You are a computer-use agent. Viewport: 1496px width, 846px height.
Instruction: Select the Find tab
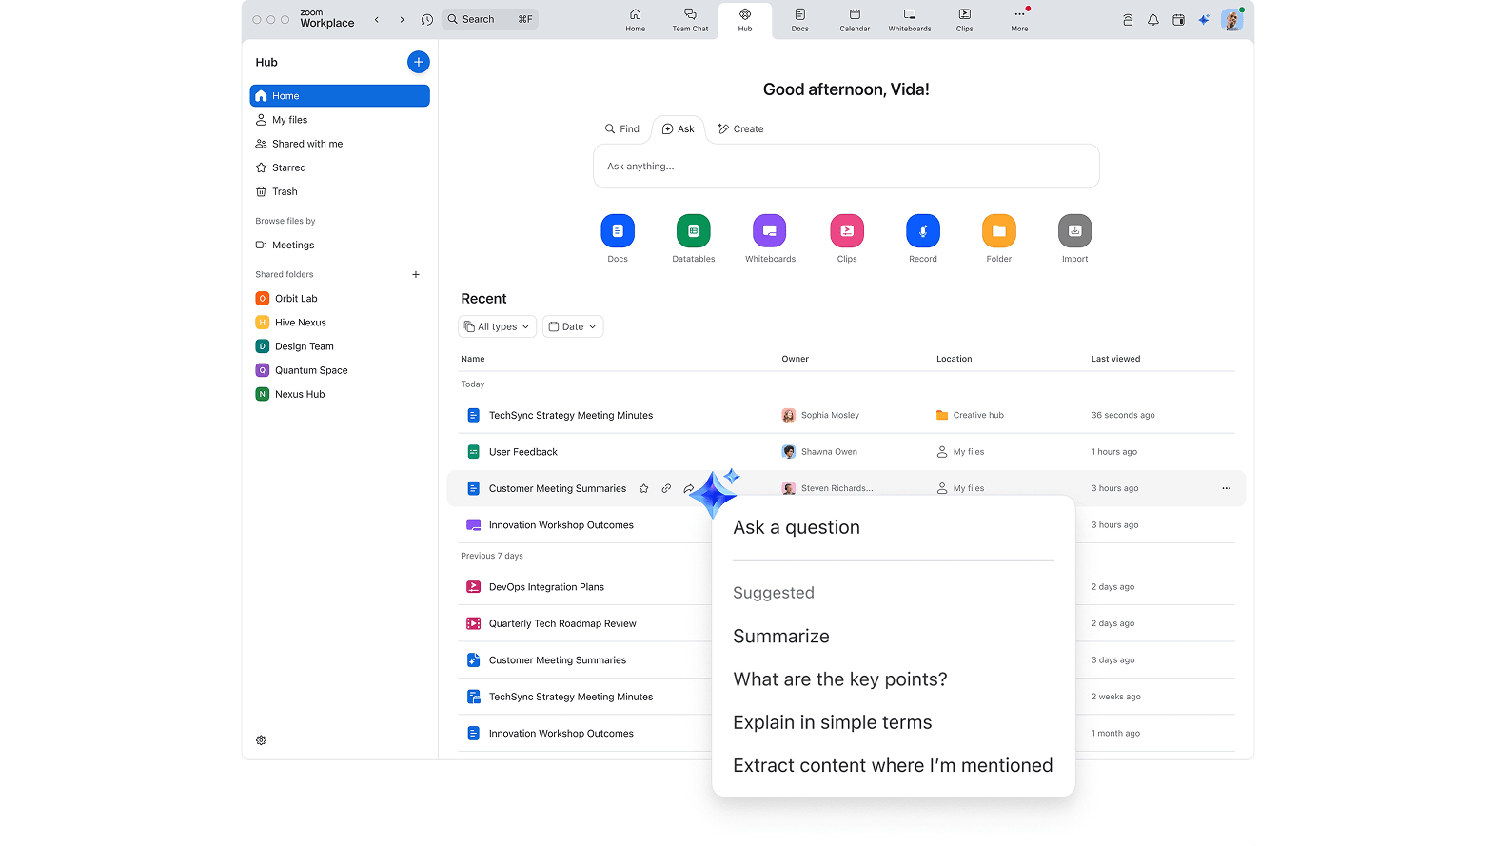tap(622, 129)
